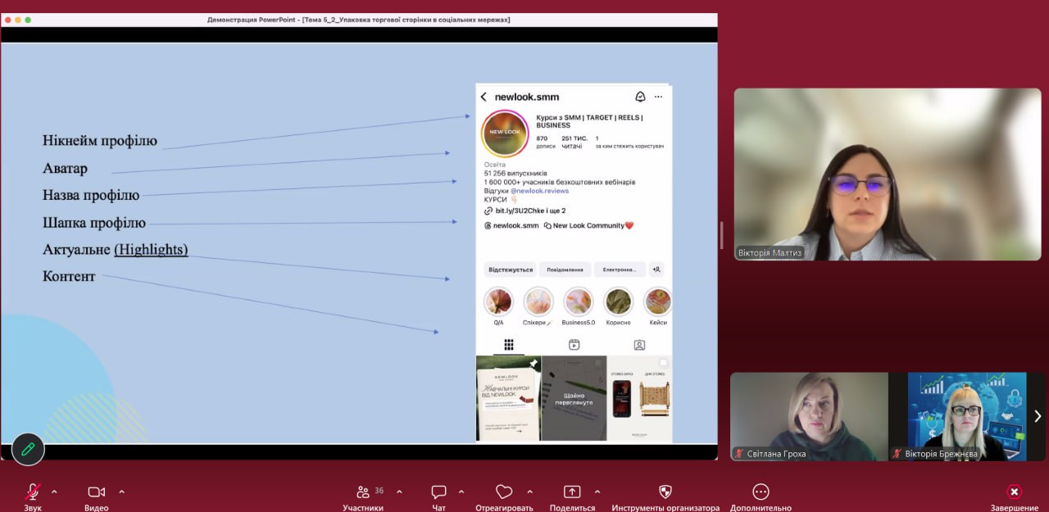Image resolution: width=1049 pixels, height=512 pixels.
Task: Expand audio options arrow next to Звук
Action: [54, 492]
